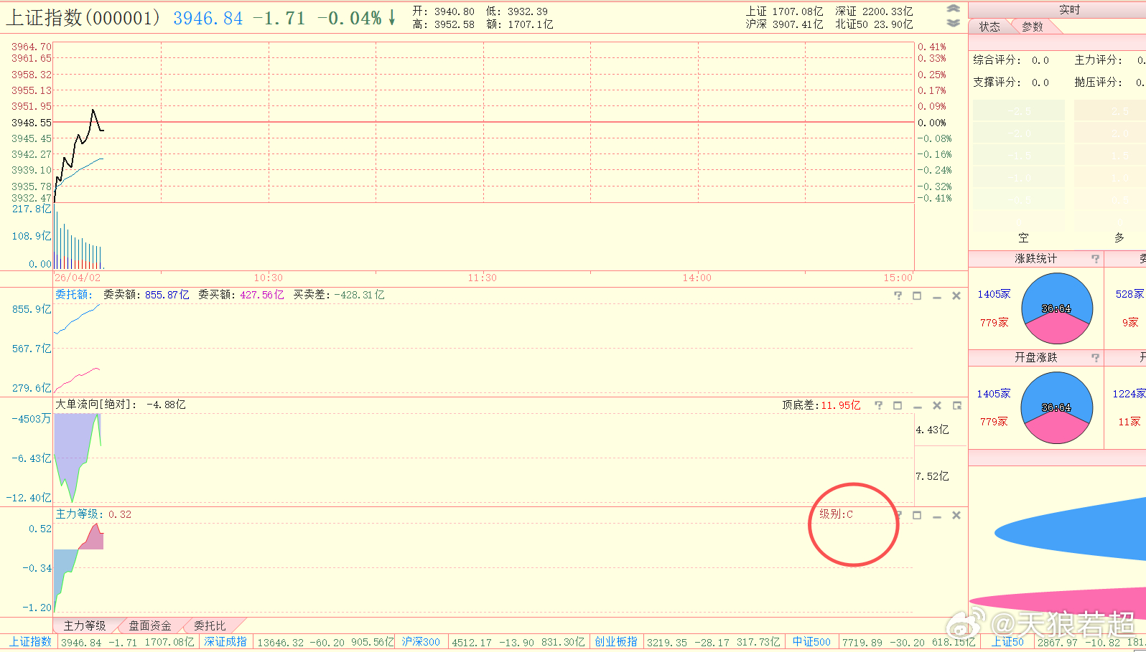This screenshot has height=652, width=1146.
Task: Open help for the 委托额 panel
Action: tap(898, 296)
